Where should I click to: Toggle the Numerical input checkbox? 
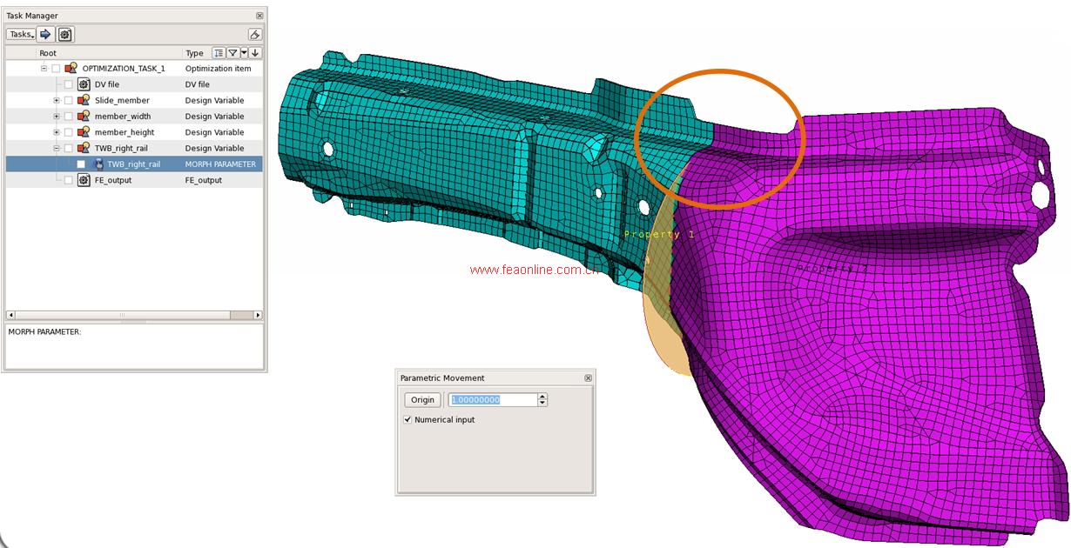(x=408, y=419)
